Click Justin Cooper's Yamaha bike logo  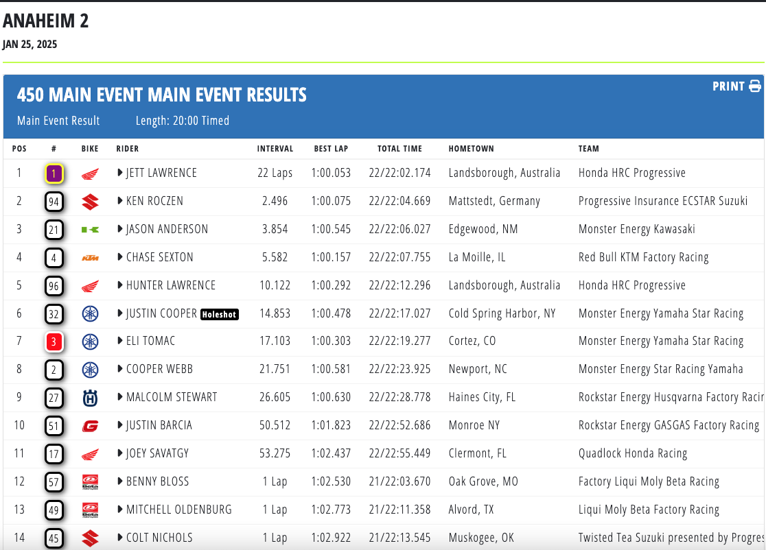(x=90, y=314)
